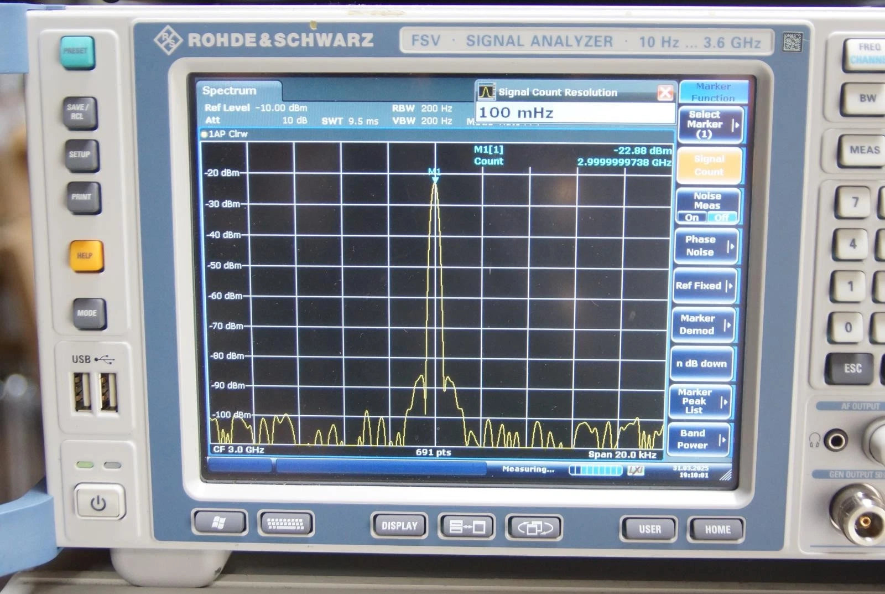Push the HOME hardware key

[x=717, y=530]
